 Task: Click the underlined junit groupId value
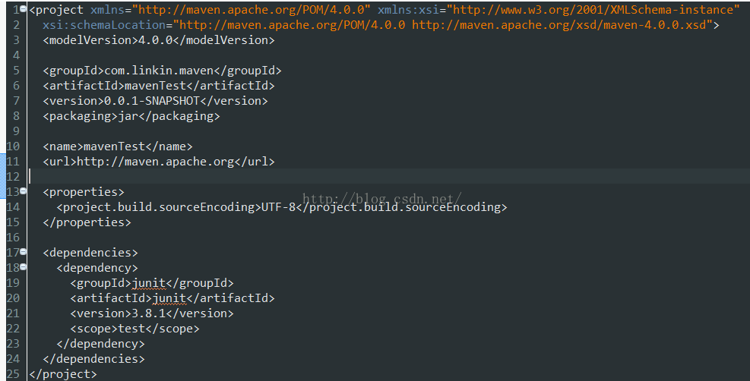point(149,283)
